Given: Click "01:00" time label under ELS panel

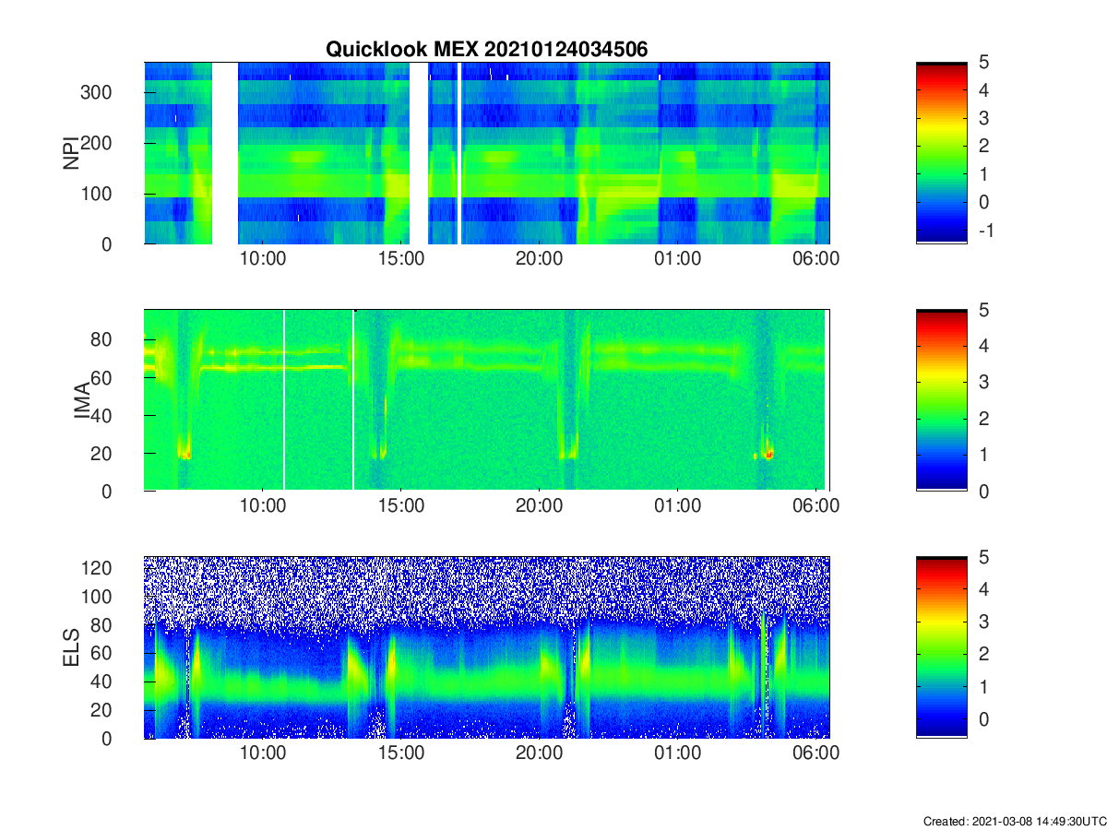Looking at the screenshot, I should (x=678, y=754).
